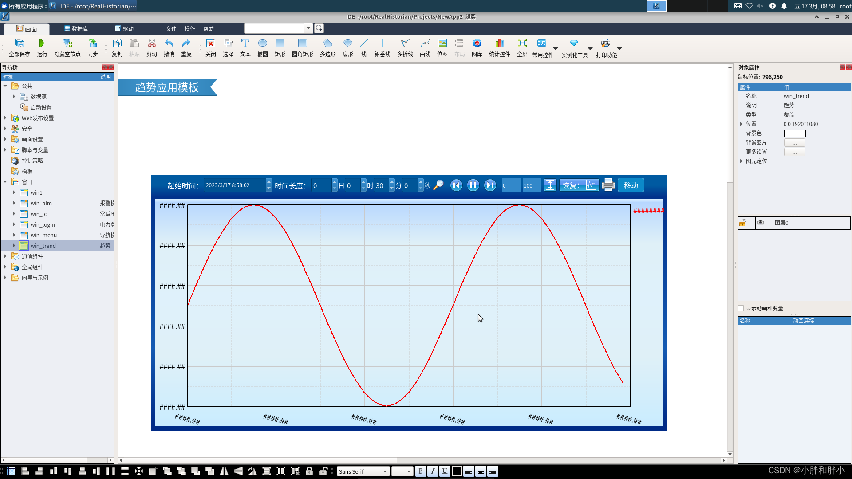Viewport: 852px width, 479px height.
Task: Click the Save All (全部保存) icon
Action: point(19,43)
